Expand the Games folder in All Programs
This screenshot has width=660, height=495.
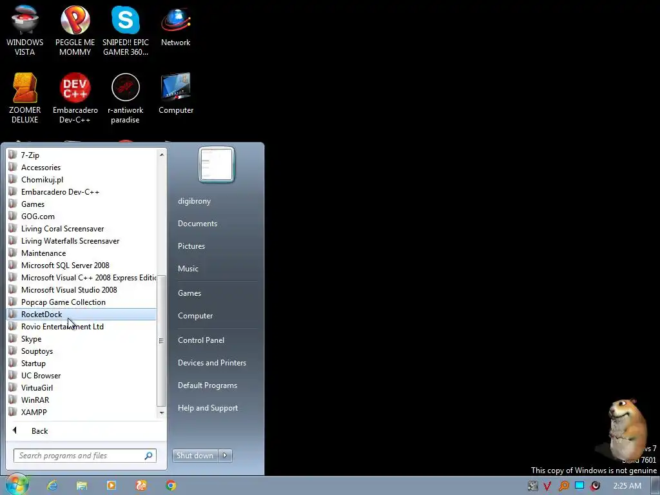[82, 204]
